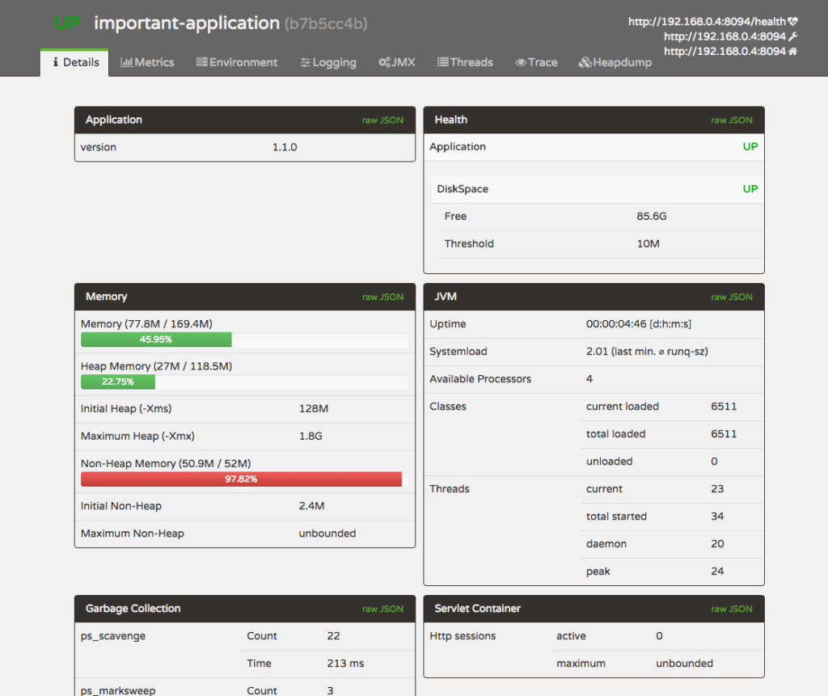
Task: Switch to the Environment tab
Action: click(237, 62)
